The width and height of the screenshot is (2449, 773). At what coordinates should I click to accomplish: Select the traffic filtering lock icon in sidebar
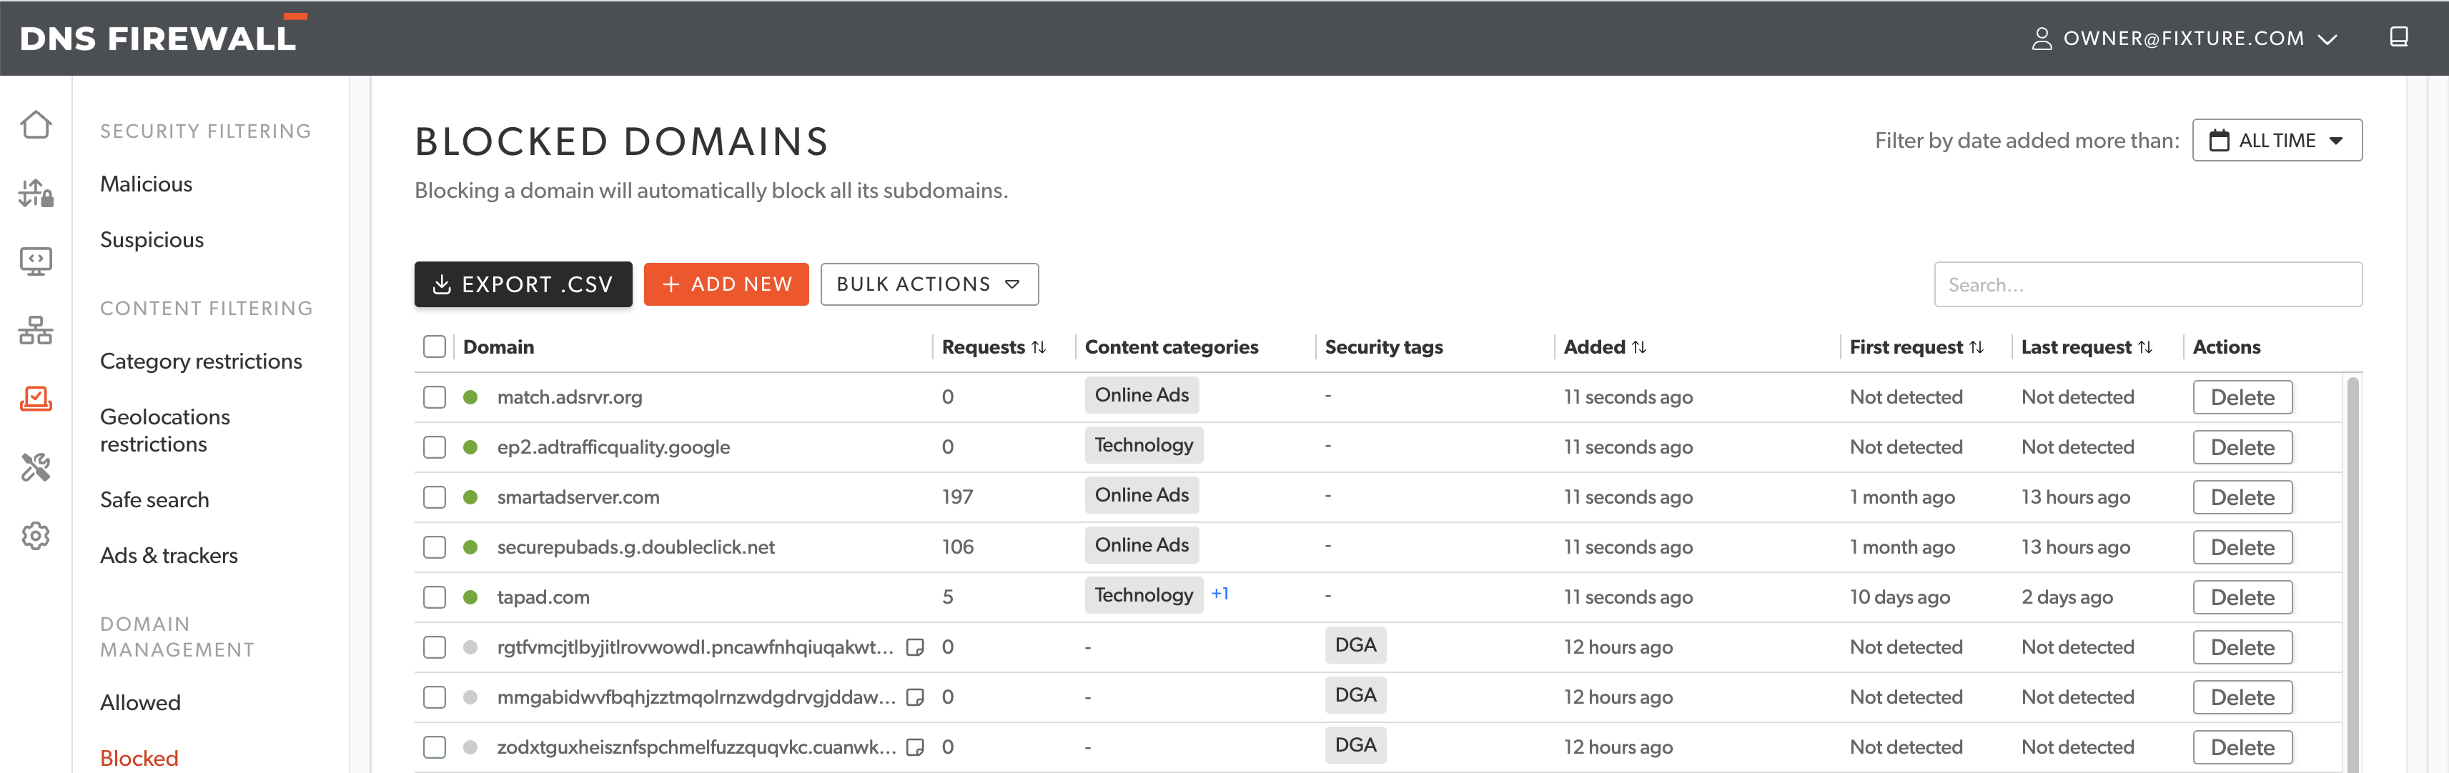[x=35, y=193]
